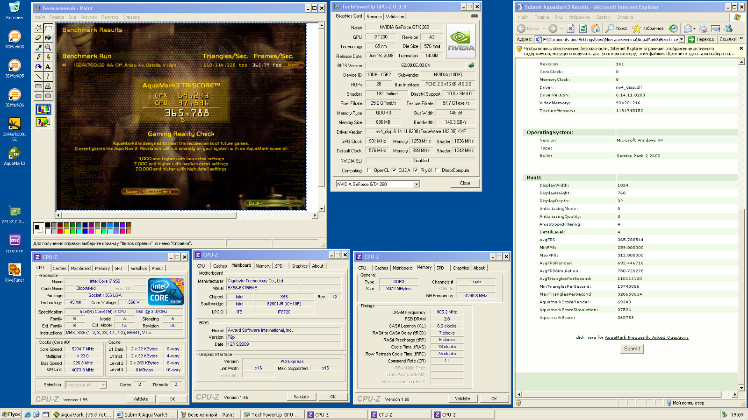748x420 pixels.
Task: Click the Home icon in Internet Explorer
Action: [595, 28]
